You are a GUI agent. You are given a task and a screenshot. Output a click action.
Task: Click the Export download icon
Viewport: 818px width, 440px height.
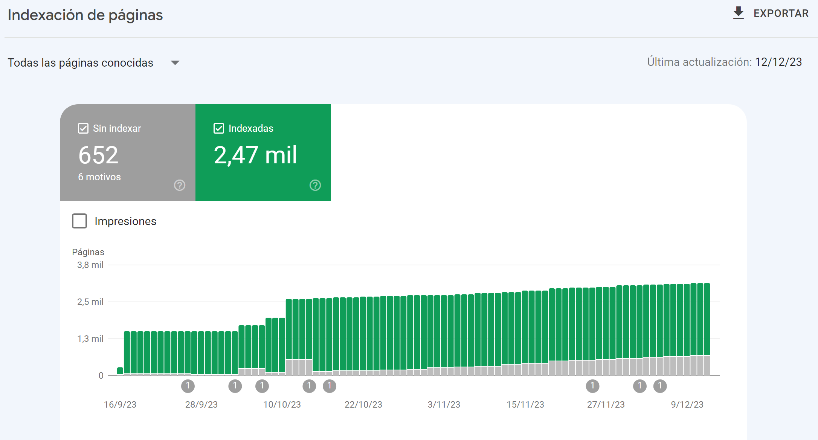point(738,13)
